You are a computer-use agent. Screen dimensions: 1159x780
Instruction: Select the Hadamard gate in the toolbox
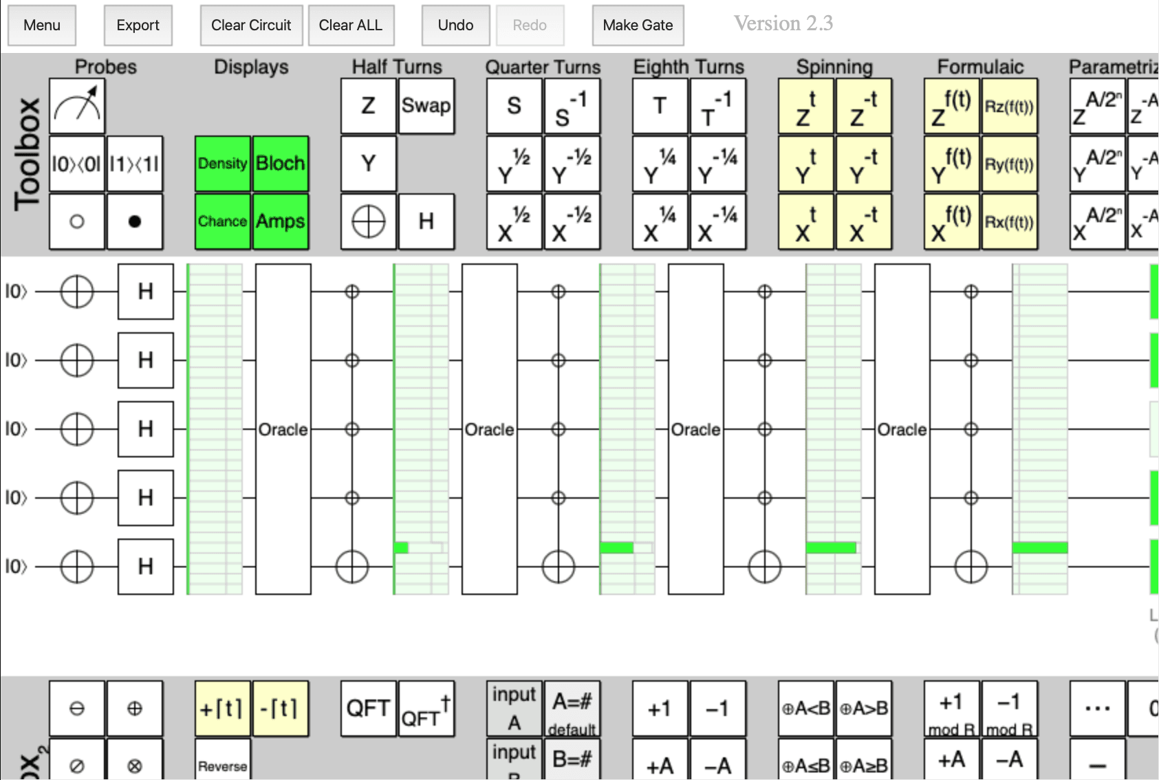(426, 221)
